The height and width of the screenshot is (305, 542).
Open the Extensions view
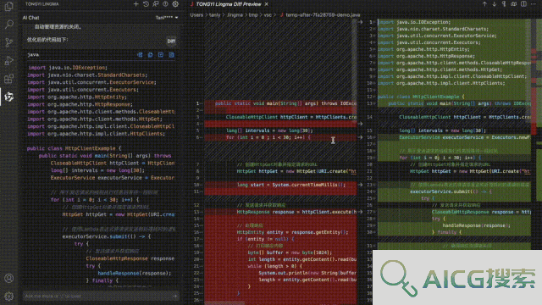(x=9, y=79)
